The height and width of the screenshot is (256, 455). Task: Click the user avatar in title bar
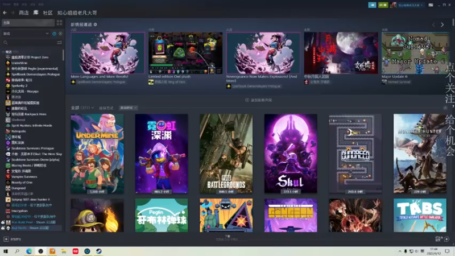tap(393, 5)
